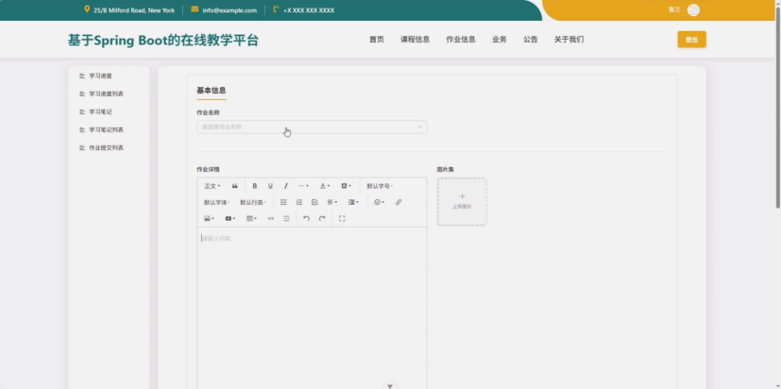Insert a todo checkbox list
781x389 pixels.
[x=314, y=202]
